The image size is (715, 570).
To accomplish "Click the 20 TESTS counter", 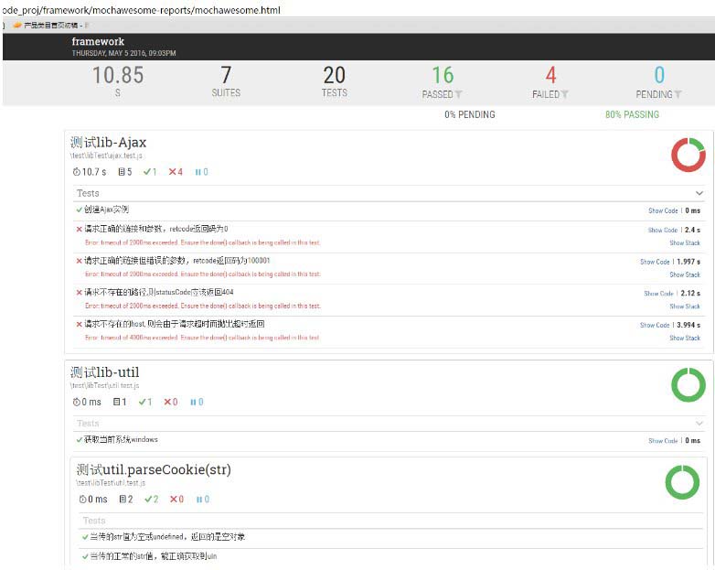I will click(x=335, y=81).
